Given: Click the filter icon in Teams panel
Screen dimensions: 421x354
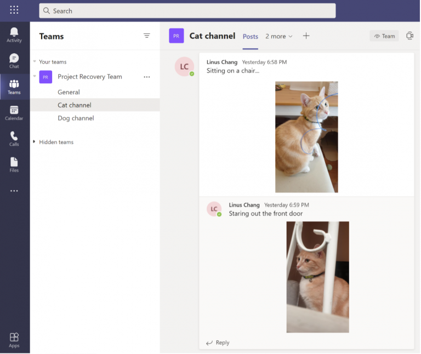Looking at the screenshot, I should tap(147, 36).
